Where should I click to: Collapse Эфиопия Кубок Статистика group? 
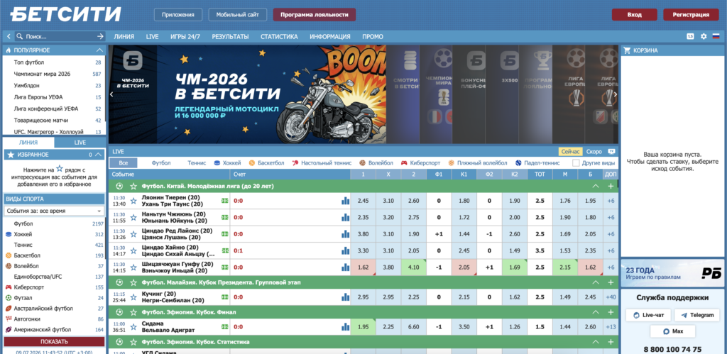tap(596, 341)
